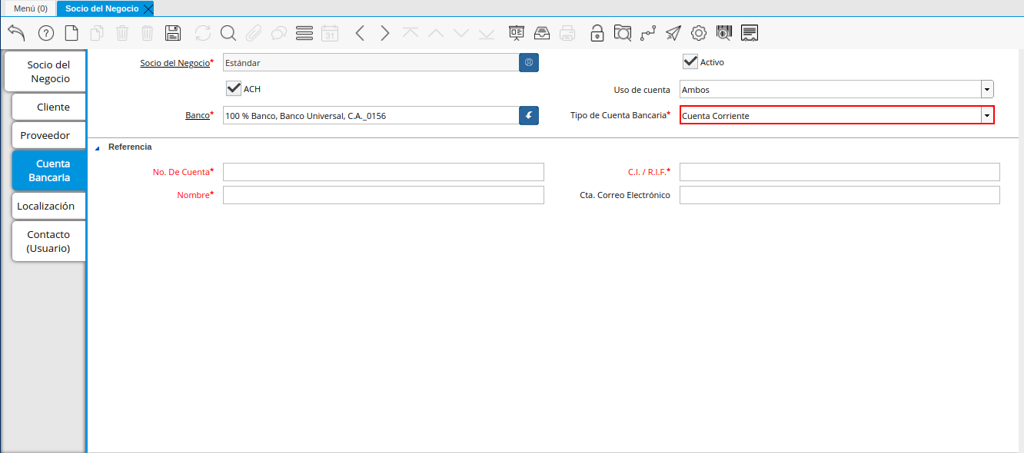
Task: Toggle the ACH checkbox
Action: [x=234, y=89]
